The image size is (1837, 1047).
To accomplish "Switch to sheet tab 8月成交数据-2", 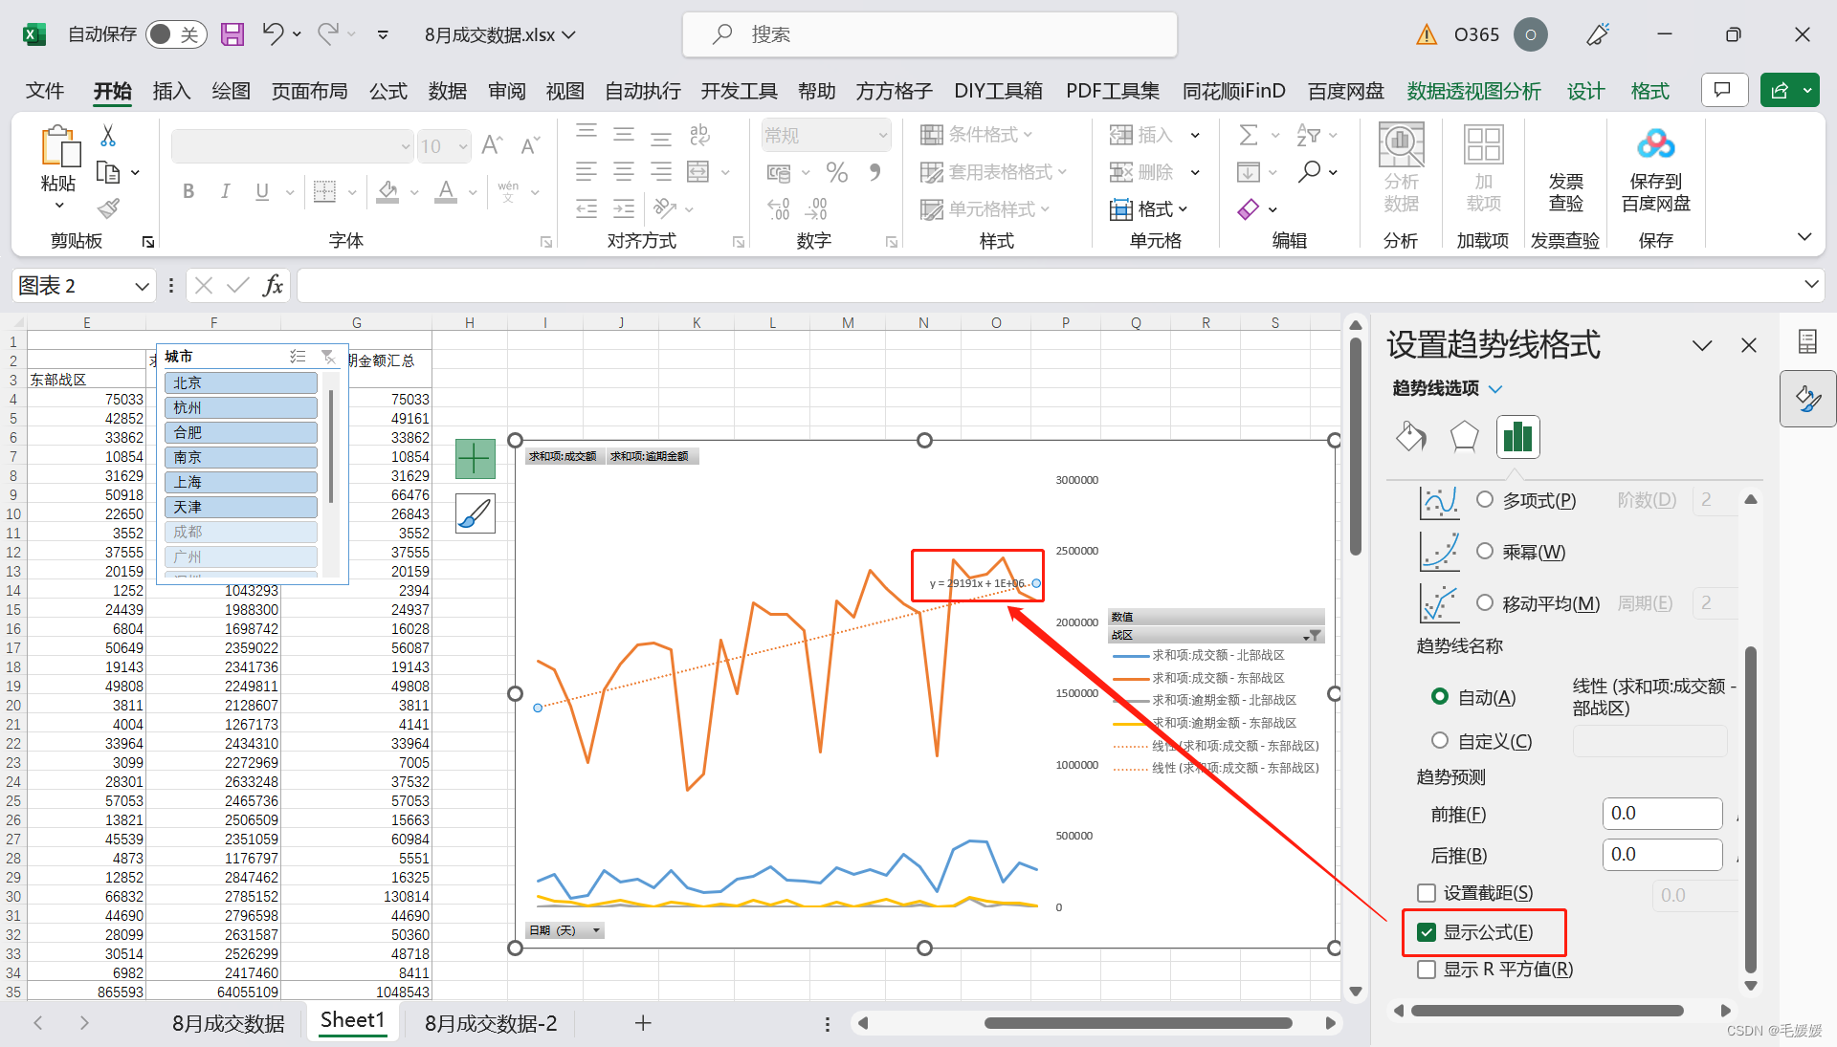I will (x=491, y=1023).
